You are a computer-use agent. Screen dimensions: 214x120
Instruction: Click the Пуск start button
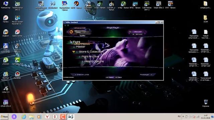click(4, 117)
